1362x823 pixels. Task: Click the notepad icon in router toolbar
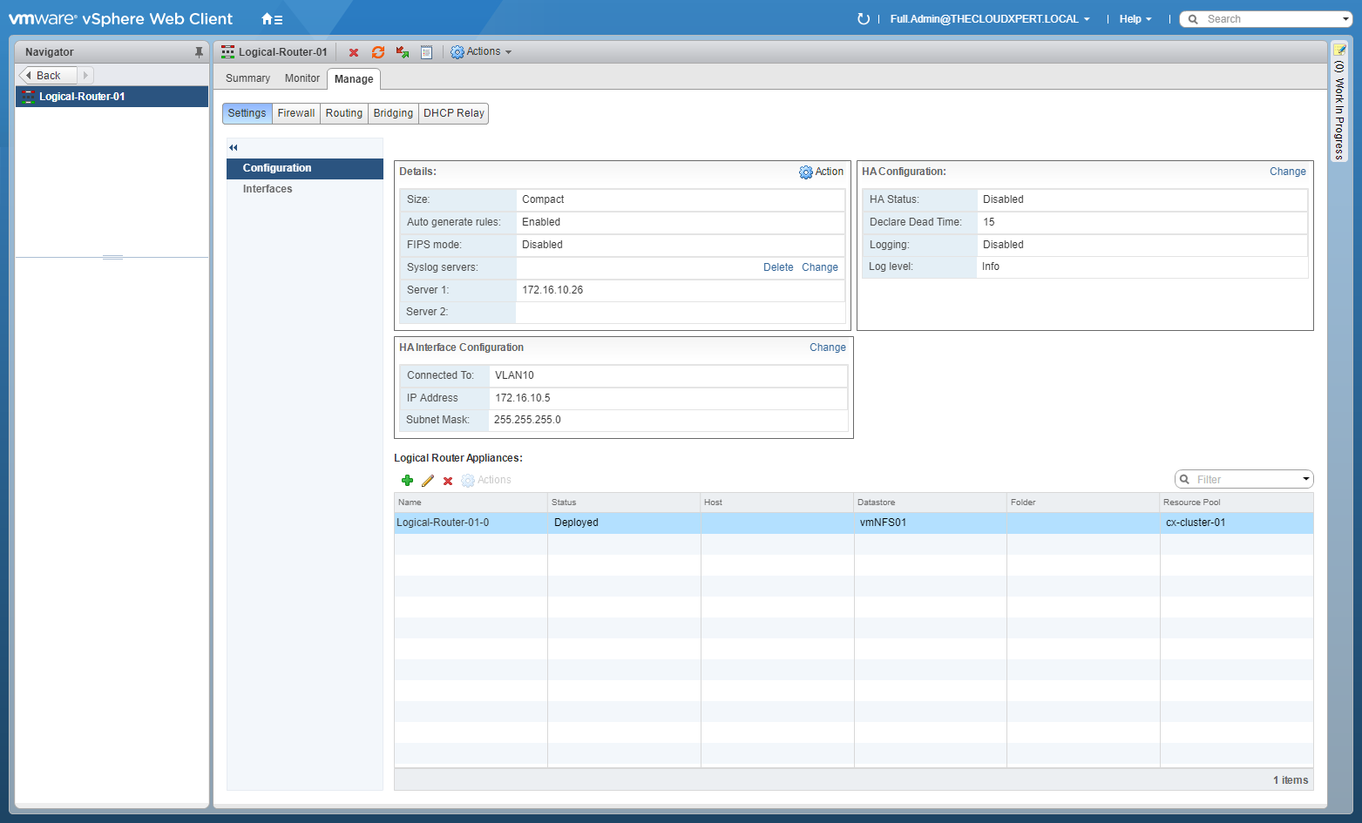click(426, 52)
